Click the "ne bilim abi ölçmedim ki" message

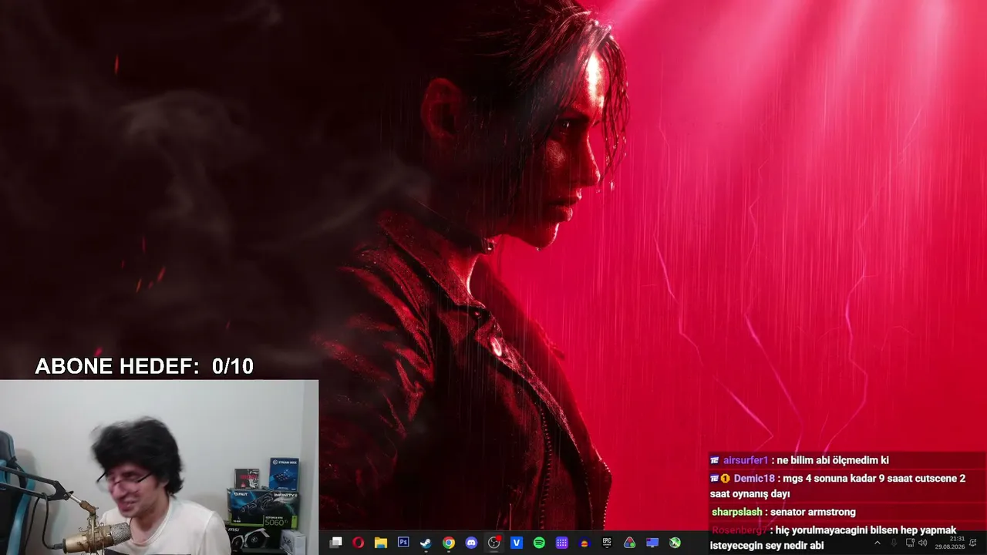(833, 460)
